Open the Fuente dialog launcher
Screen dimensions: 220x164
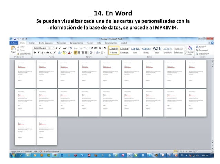coord(72,57)
